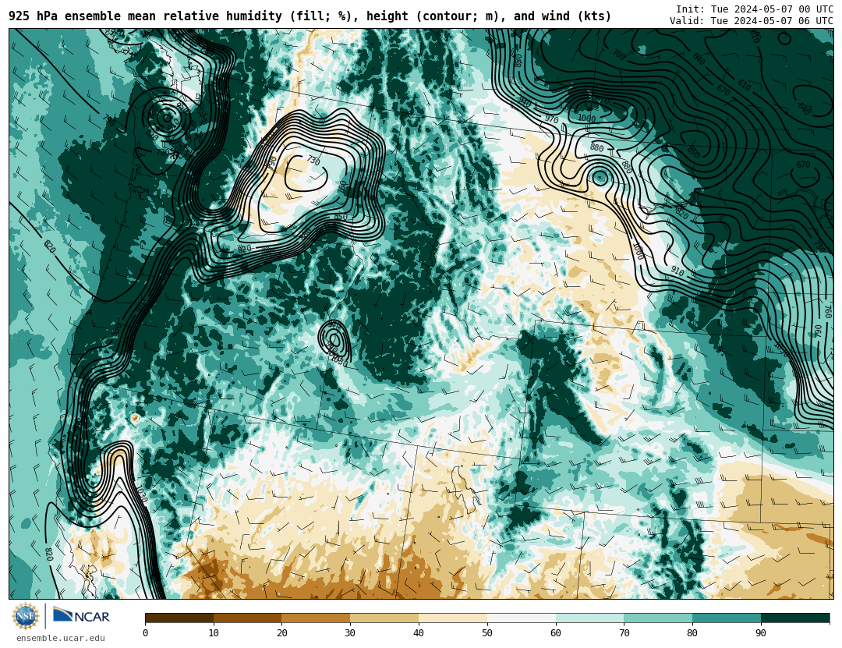
Task: Select the 80-90% teal colorbar swatch
Action: 727,618
